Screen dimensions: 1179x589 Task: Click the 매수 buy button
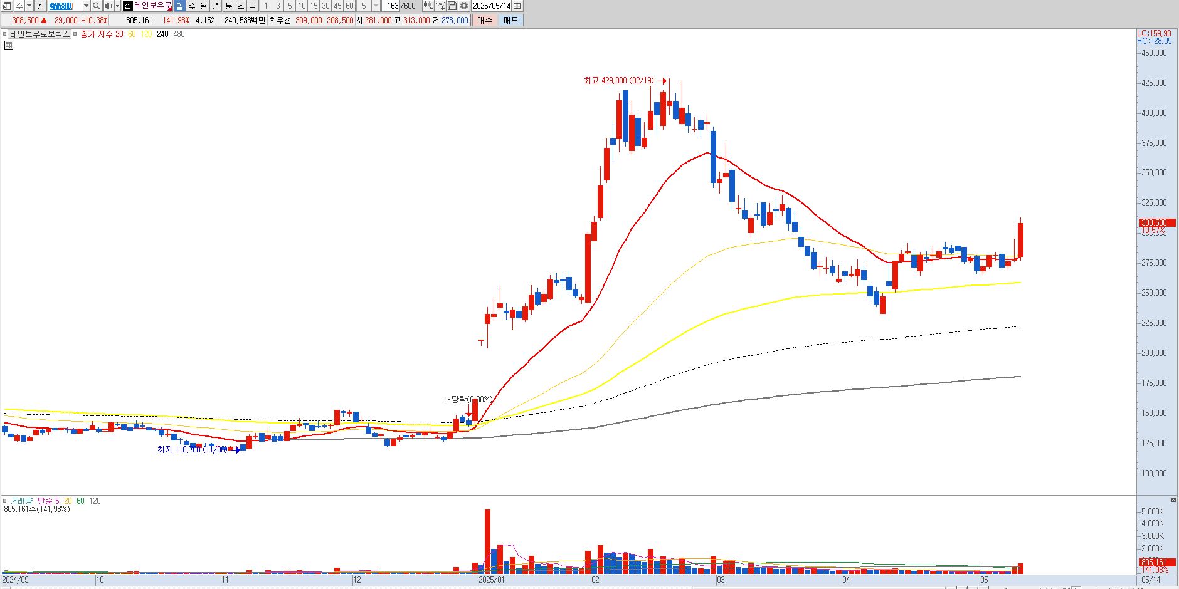coord(484,20)
